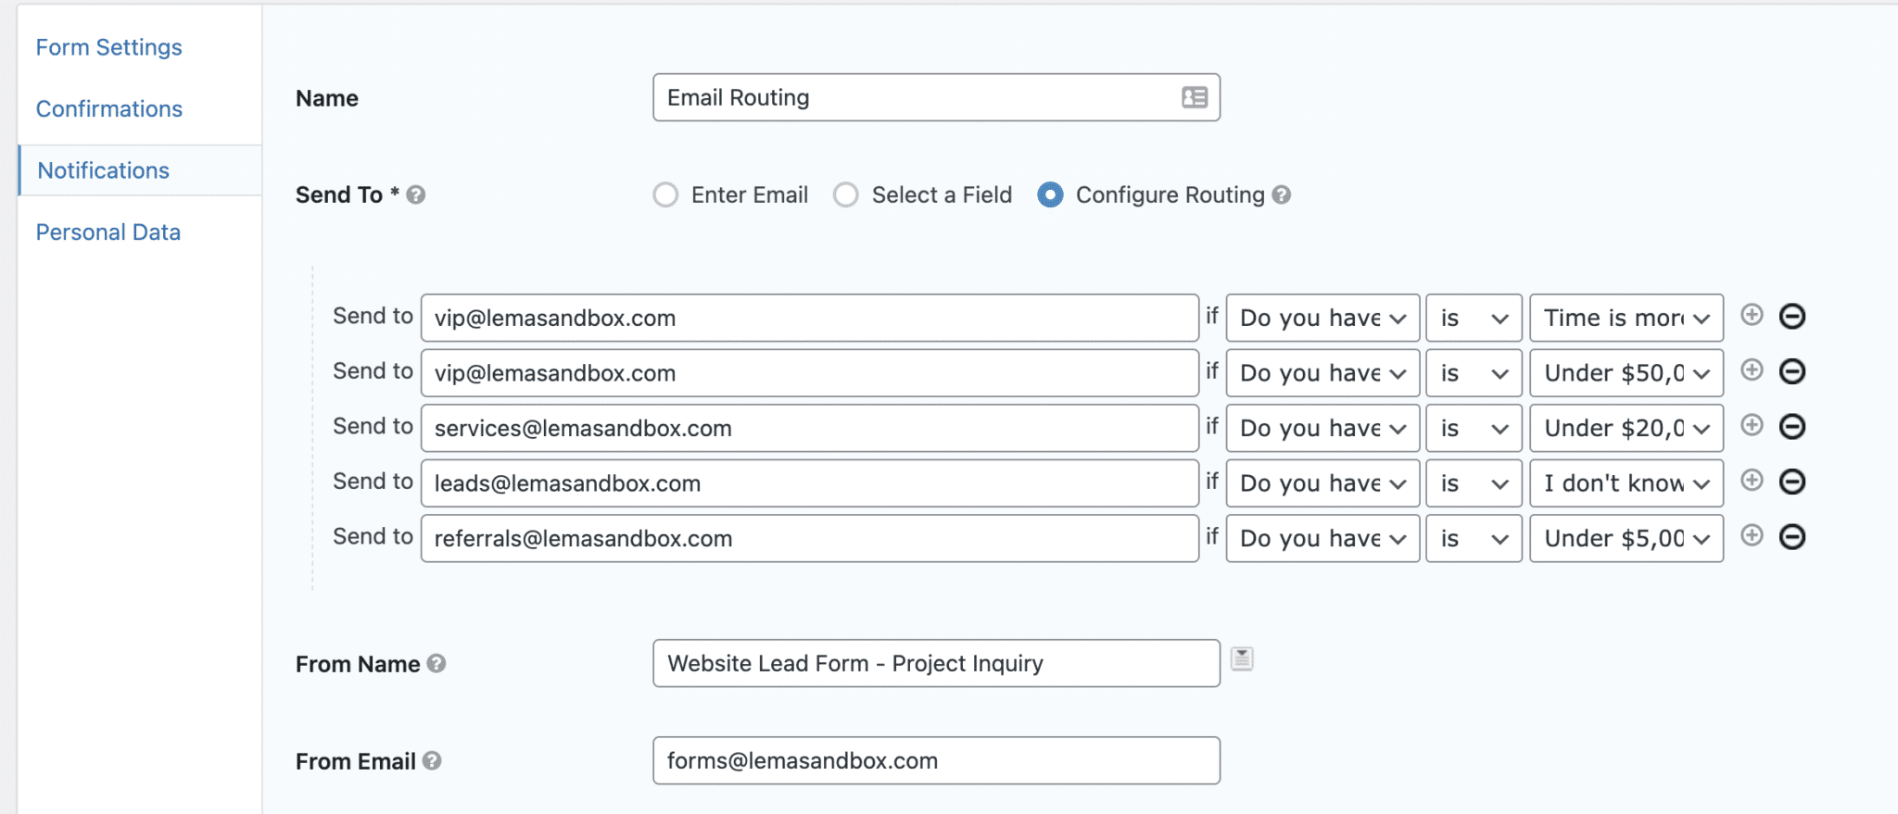Click help icon next to From Email
1898x814 pixels.
[x=432, y=760]
